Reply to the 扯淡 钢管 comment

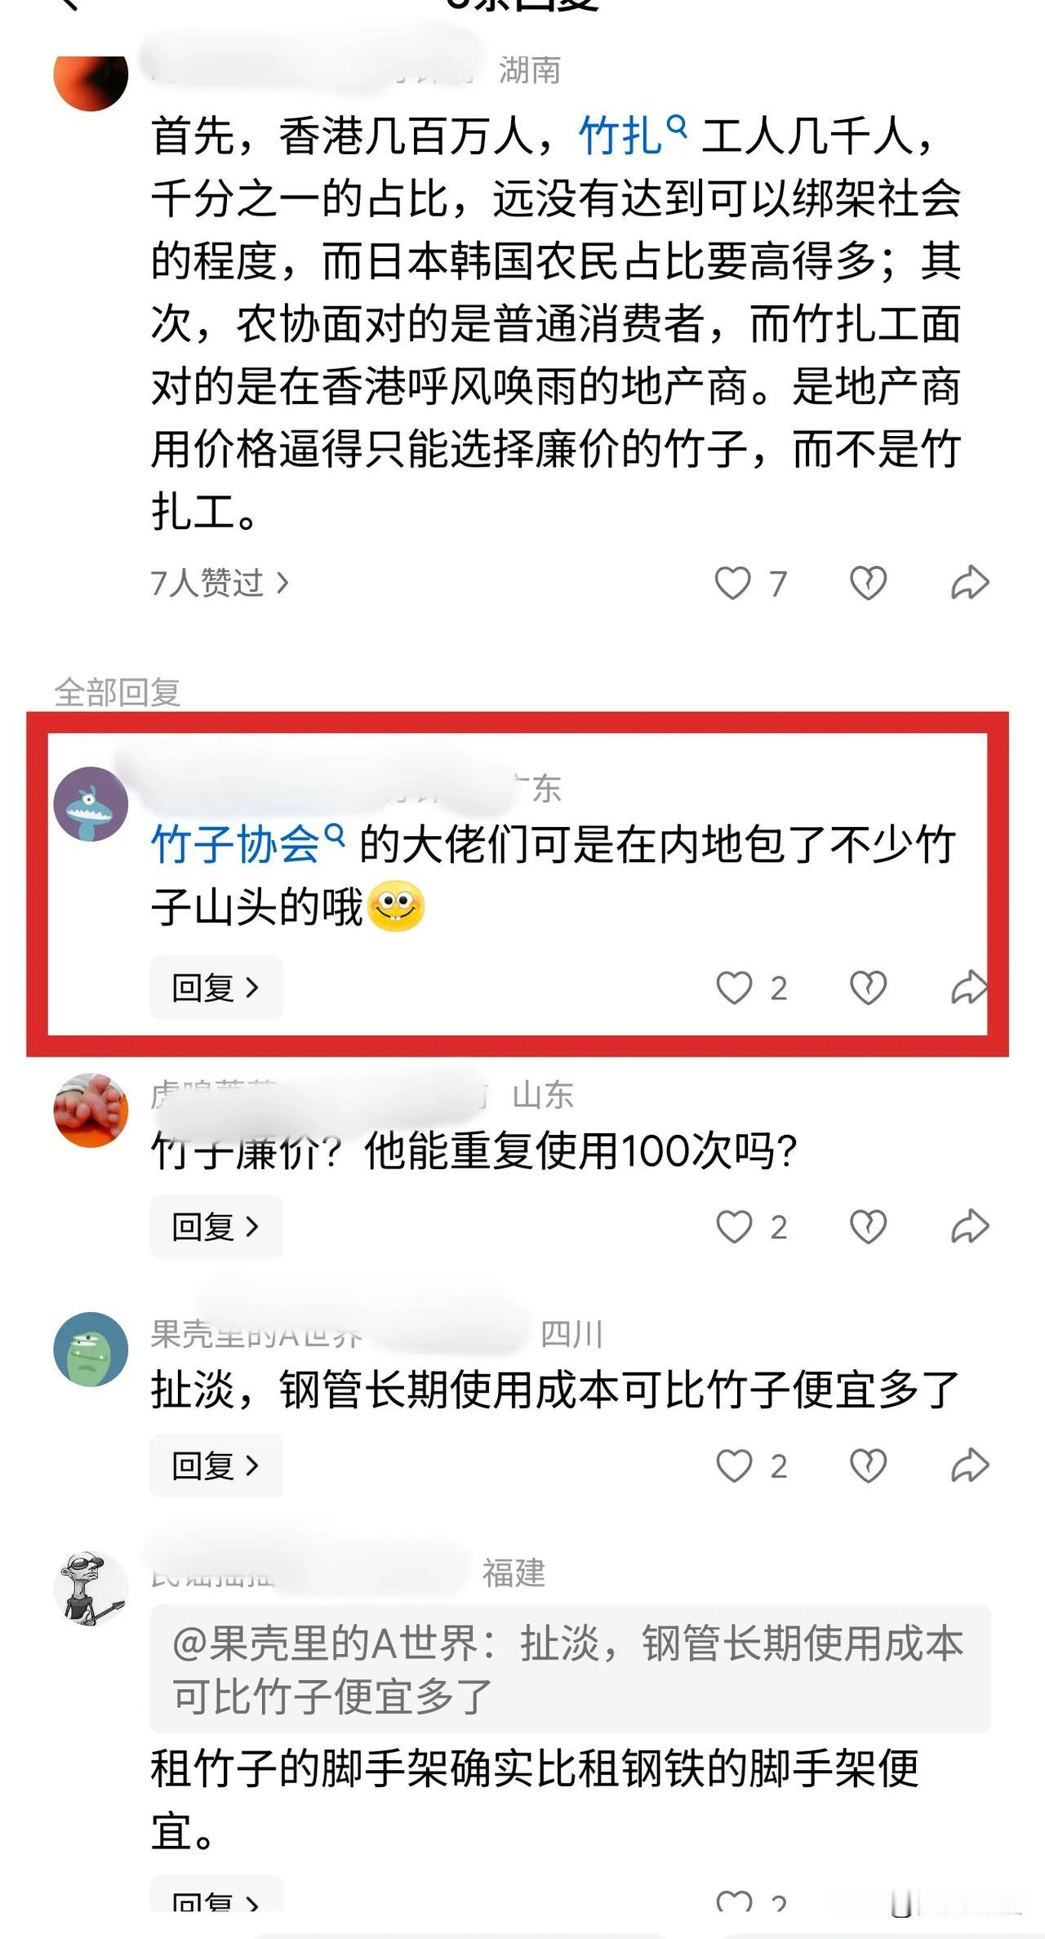(x=216, y=1465)
